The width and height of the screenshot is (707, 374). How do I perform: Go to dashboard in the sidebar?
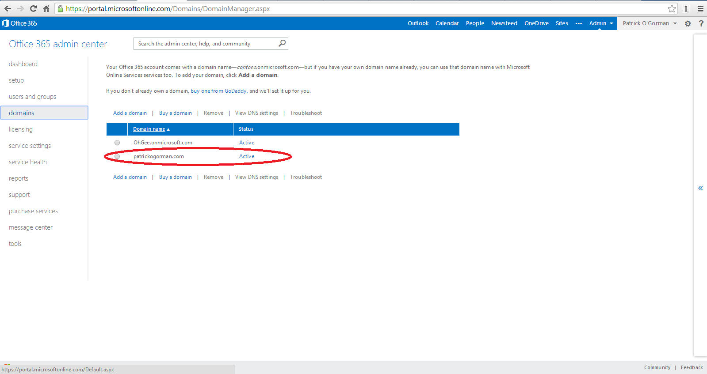tap(23, 64)
